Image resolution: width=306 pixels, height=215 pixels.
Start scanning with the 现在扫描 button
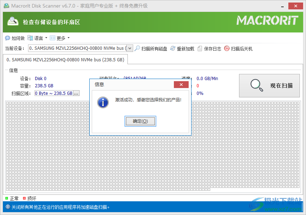269,85
